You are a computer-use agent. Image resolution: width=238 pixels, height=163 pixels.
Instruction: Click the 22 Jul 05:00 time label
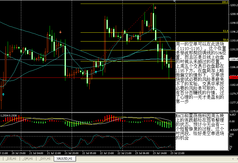89,153
